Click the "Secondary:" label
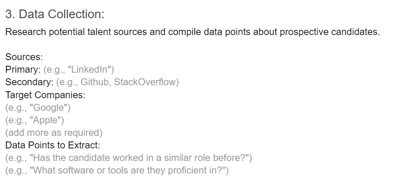The image size is (414, 183). coord(30,82)
